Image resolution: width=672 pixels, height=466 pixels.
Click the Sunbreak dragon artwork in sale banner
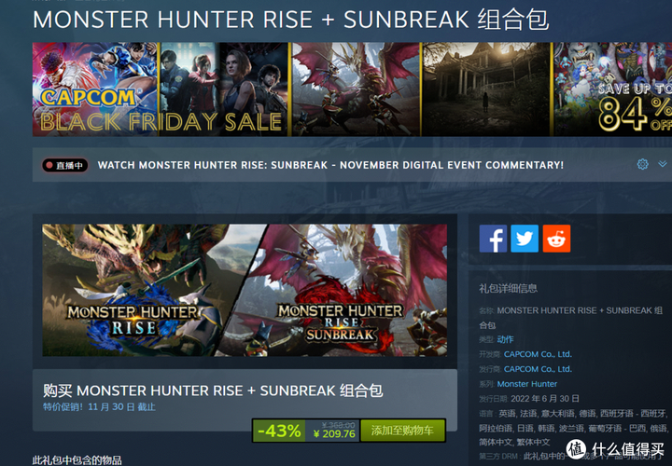tap(356, 89)
